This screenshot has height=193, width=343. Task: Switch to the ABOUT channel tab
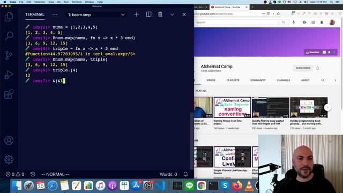click(x=305, y=80)
